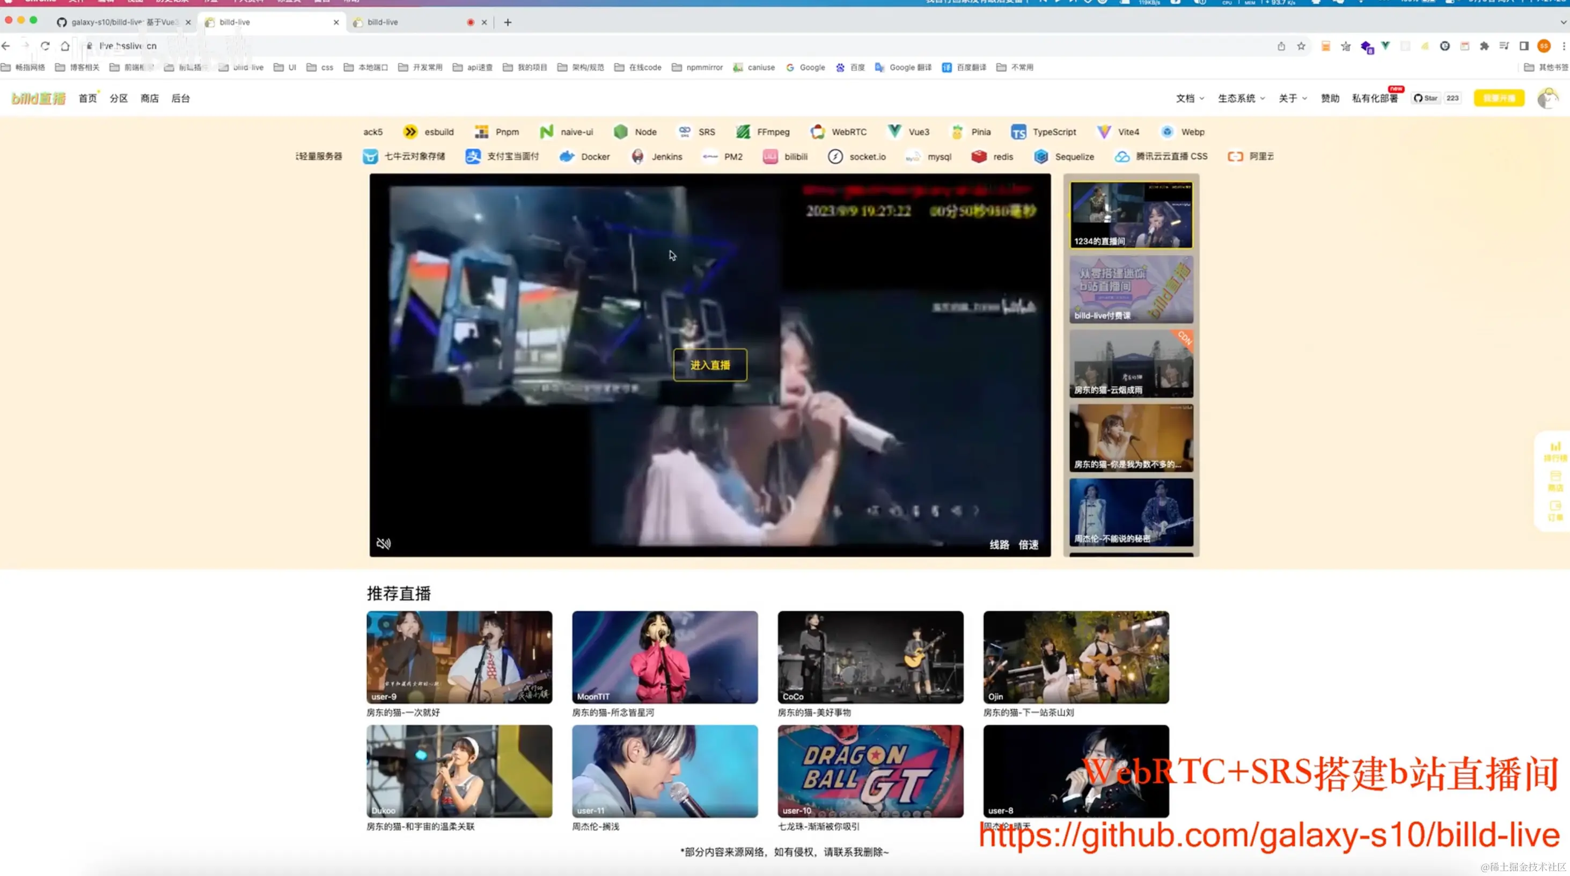Click the browser reload button
This screenshot has width=1570, height=876.
point(45,46)
